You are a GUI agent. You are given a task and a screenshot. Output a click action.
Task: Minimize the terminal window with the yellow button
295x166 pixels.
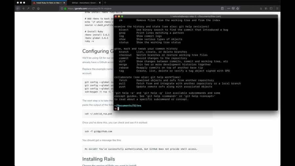(x=119, y=16)
